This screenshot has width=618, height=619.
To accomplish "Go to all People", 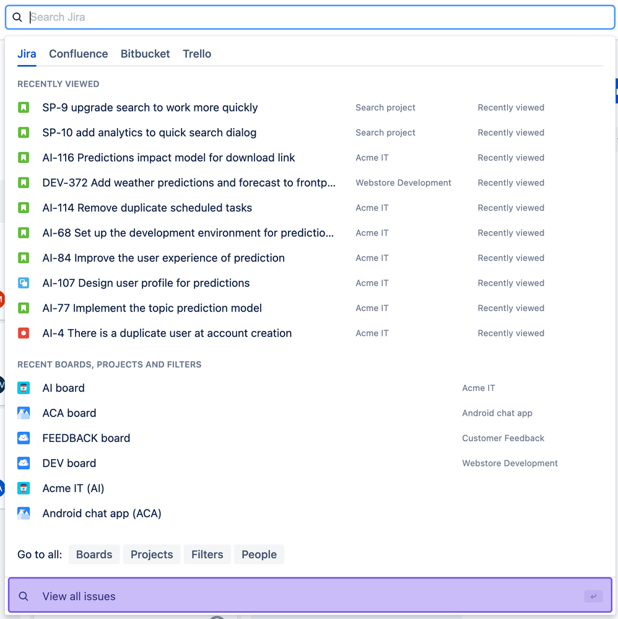I will [259, 555].
